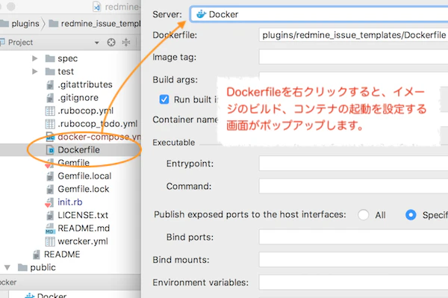Click the Gemfile.lock file icon
The image size is (448, 298).
click(50, 189)
